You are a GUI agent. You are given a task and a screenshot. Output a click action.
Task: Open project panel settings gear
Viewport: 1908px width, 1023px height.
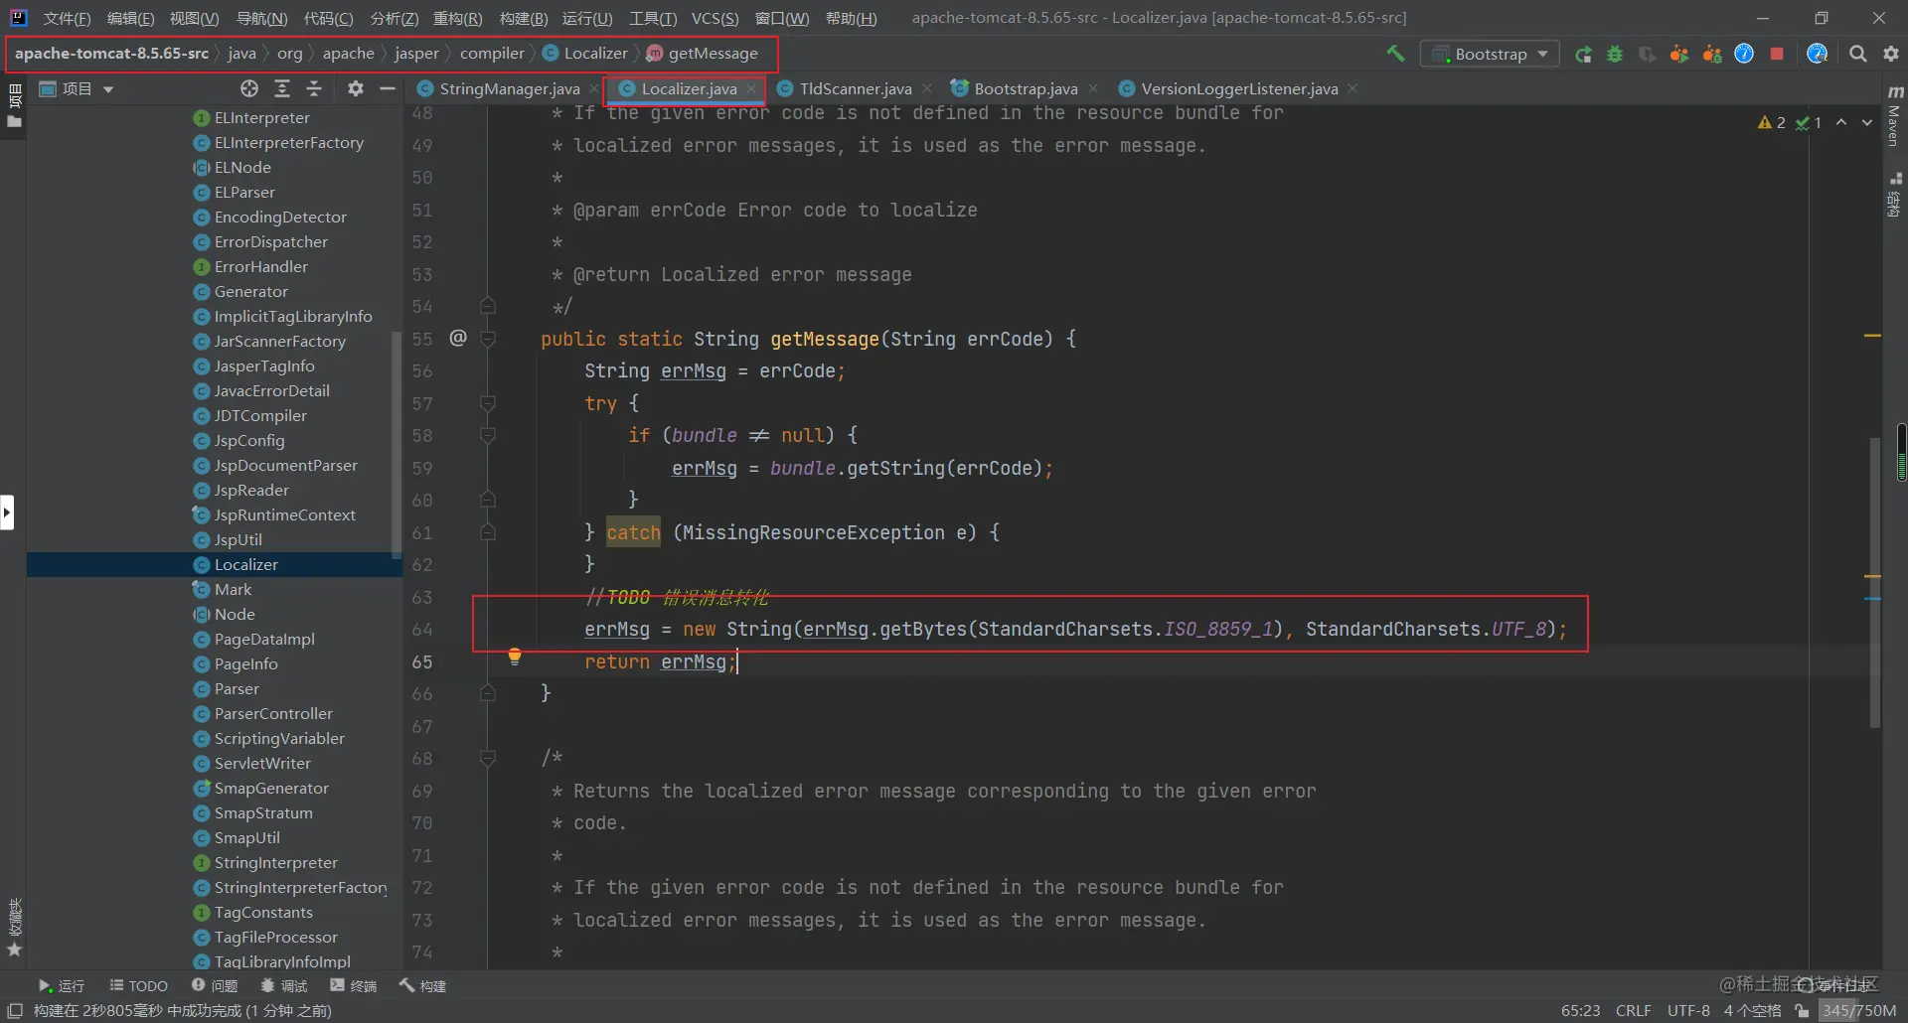pyautogui.click(x=356, y=89)
